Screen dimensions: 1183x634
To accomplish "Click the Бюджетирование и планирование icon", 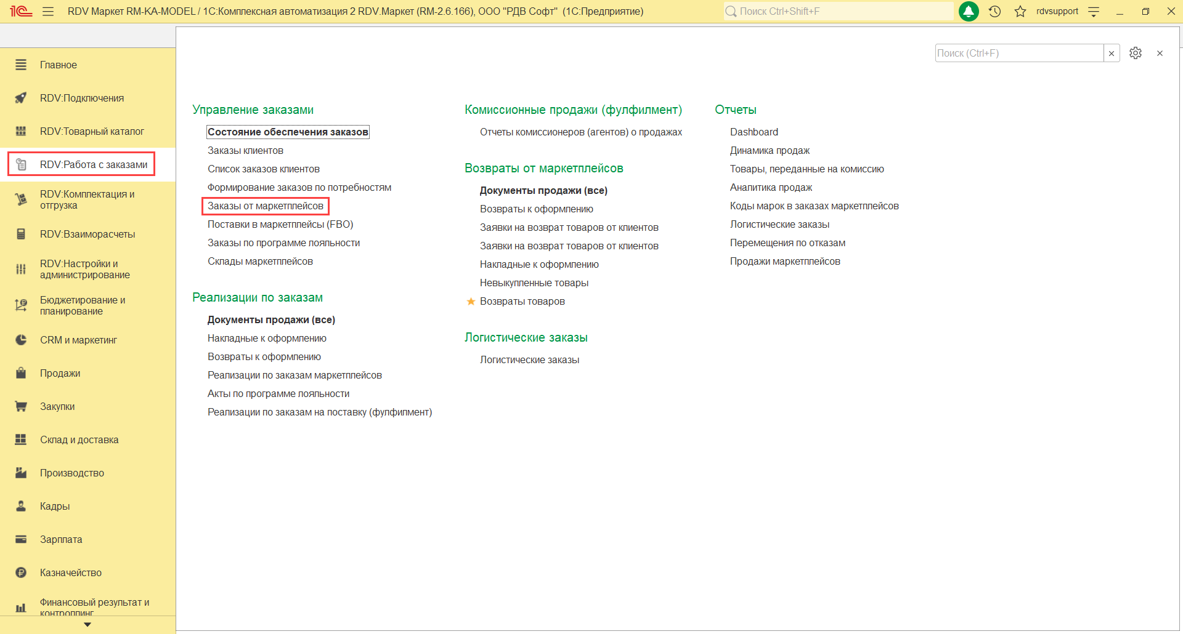I will click(21, 305).
